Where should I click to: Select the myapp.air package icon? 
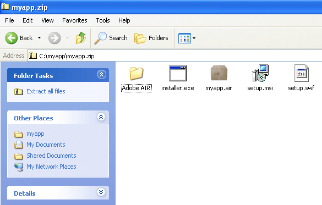click(x=219, y=73)
